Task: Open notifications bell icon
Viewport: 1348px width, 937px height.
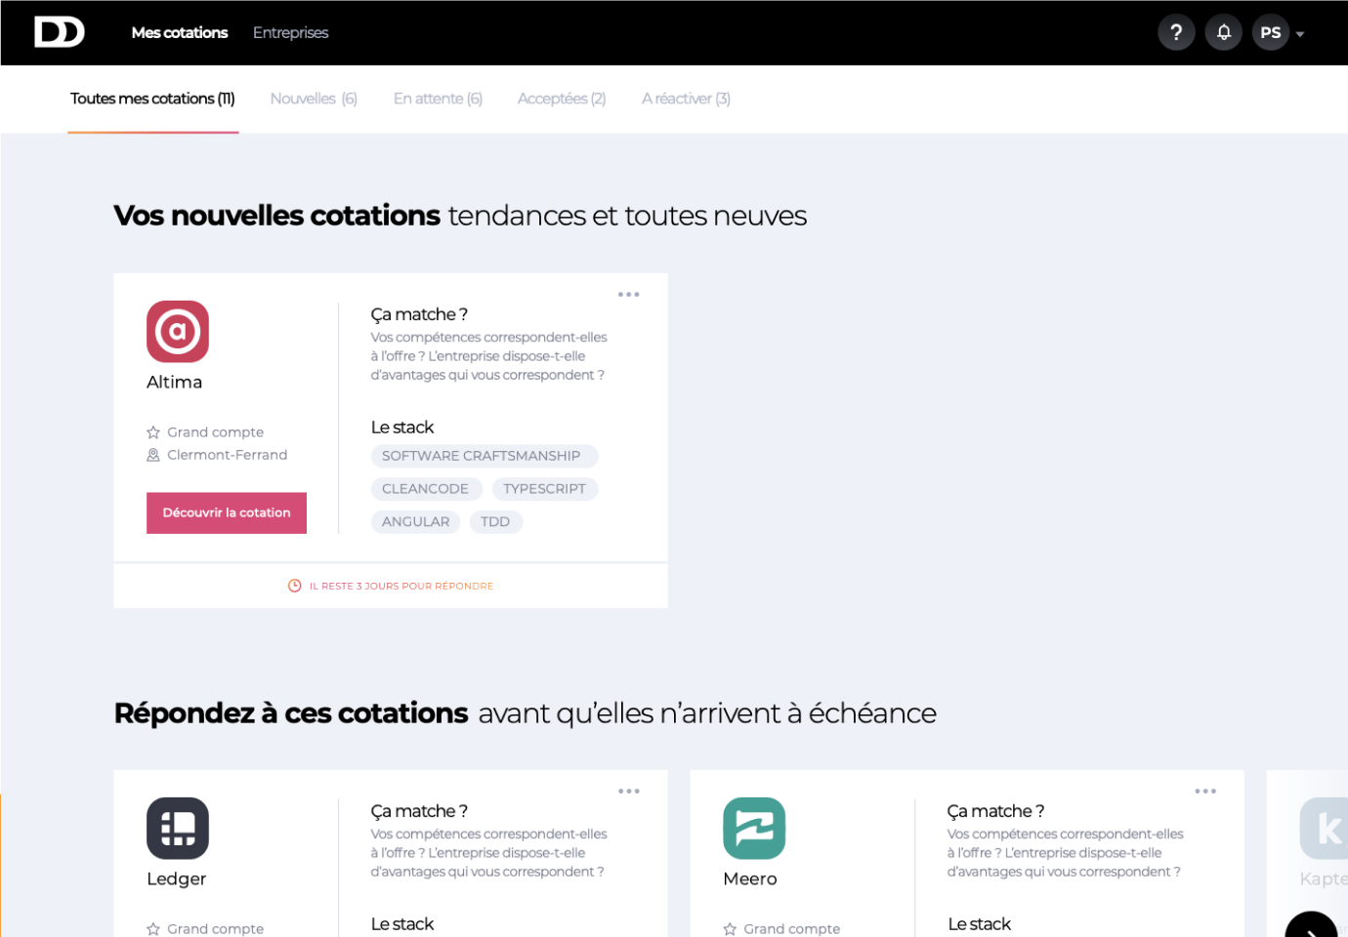Action: coord(1223,32)
